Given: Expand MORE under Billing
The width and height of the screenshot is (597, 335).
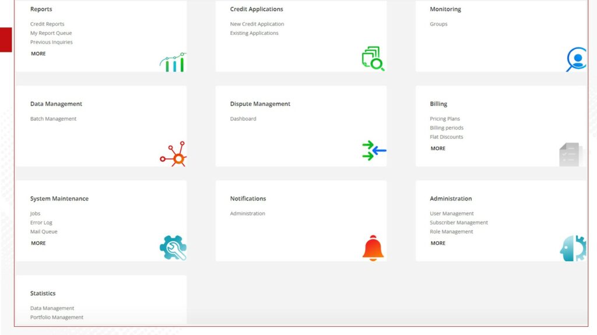Looking at the screenshot, I should pyautogui.click(x=438, y=149).
